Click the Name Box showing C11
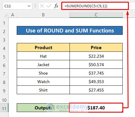 17,6
